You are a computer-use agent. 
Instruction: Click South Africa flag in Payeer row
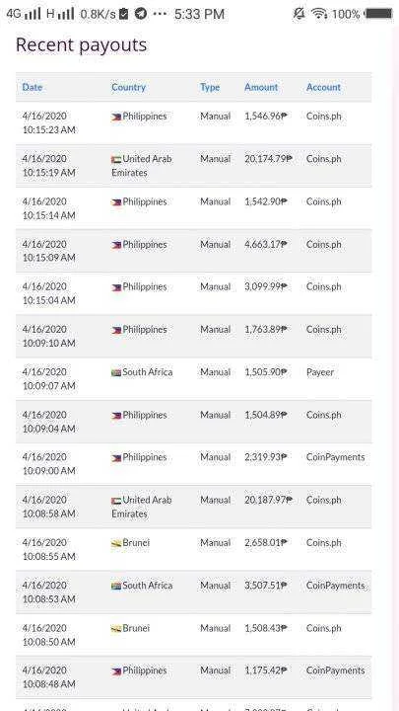pyautogui.click(x=116, y=372)
